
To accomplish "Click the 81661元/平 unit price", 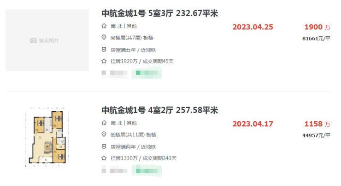I will click(316, 39).
